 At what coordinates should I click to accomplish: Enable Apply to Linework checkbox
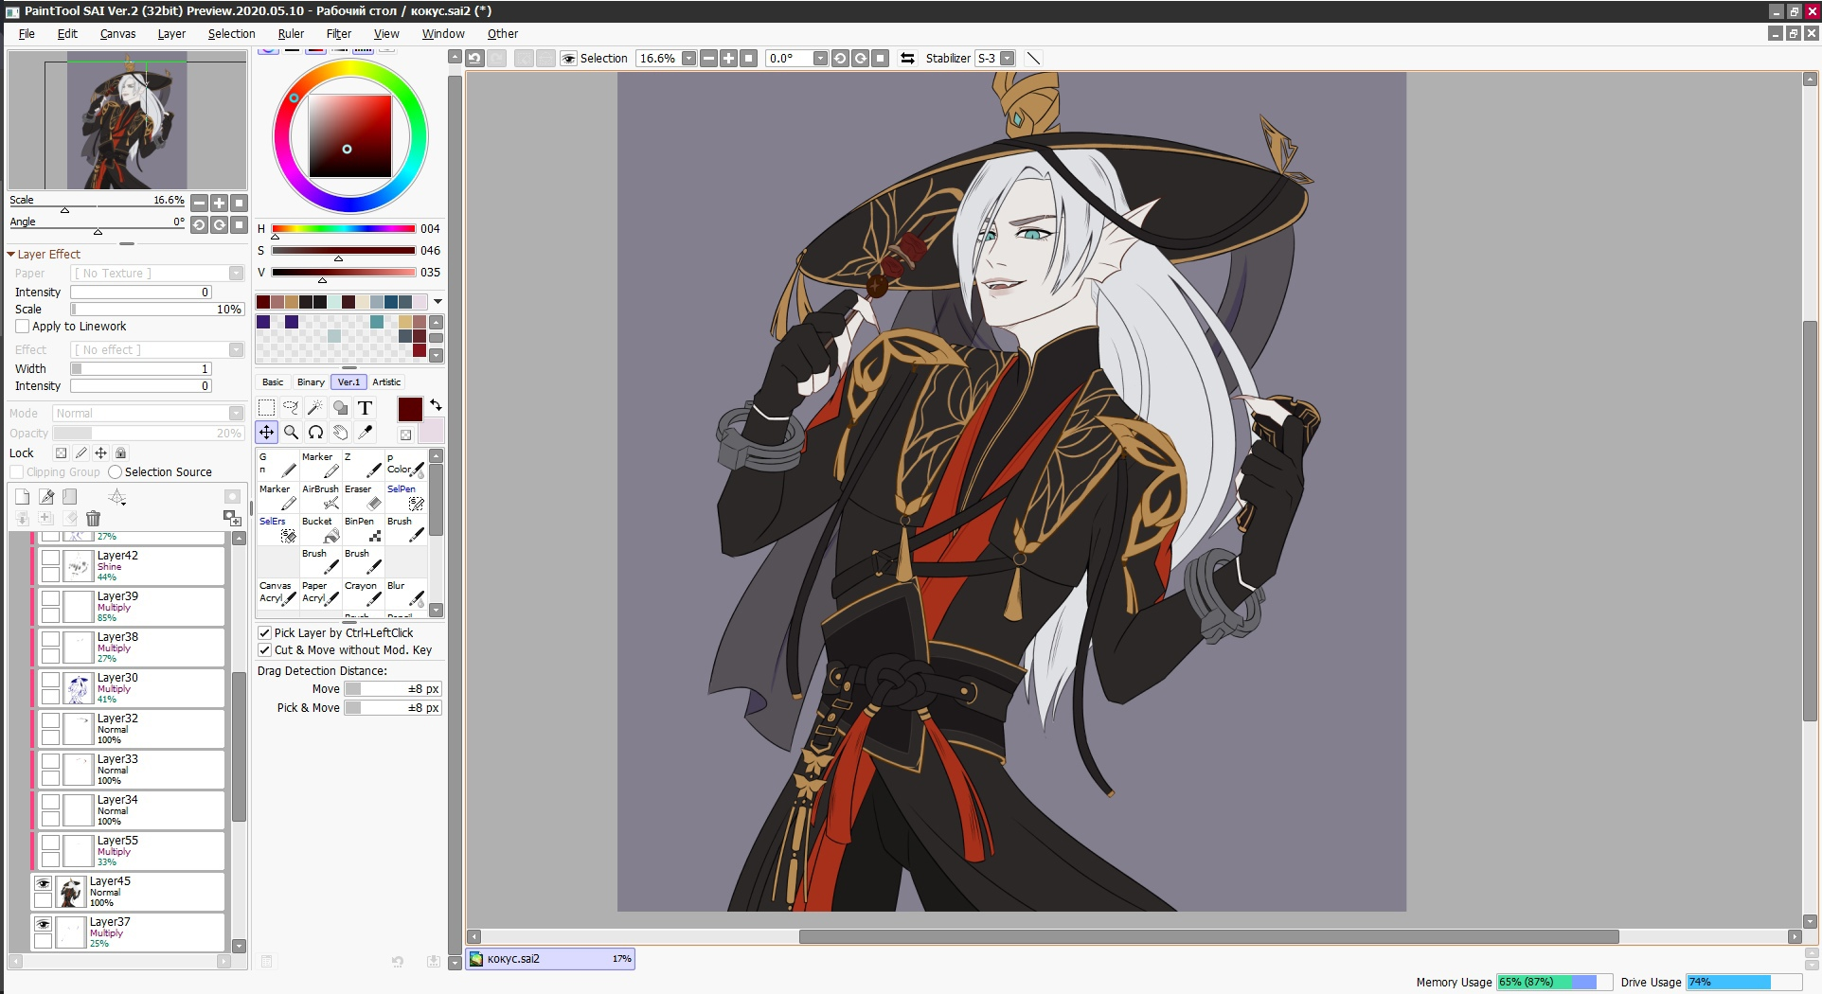pyautogui.click(x=23, y=327)
